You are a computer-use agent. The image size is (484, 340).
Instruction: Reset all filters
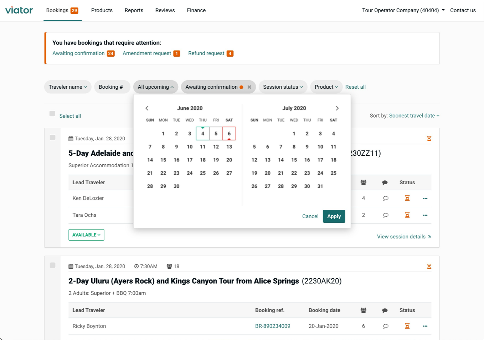pos(355,87)
